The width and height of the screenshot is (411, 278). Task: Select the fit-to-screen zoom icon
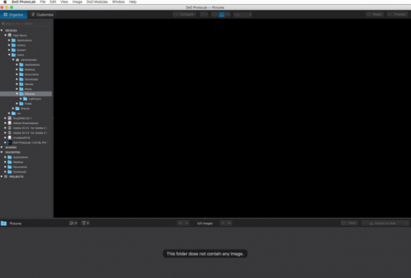215,14
